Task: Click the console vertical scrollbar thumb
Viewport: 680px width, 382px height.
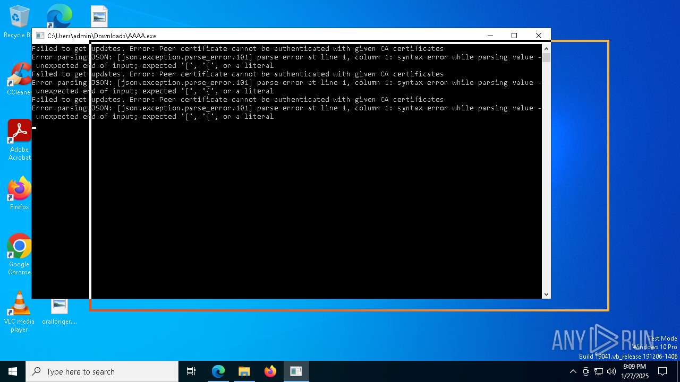Action: point(546,57)
